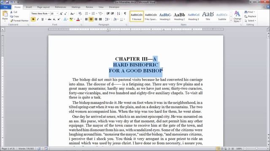Open the Find dropdown

pyautogui.click(x=250, y=12)
